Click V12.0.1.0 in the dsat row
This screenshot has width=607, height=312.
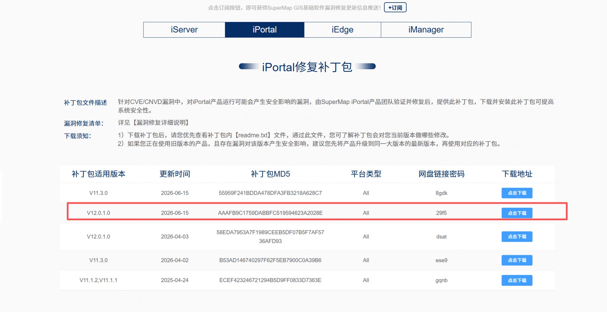98,237
